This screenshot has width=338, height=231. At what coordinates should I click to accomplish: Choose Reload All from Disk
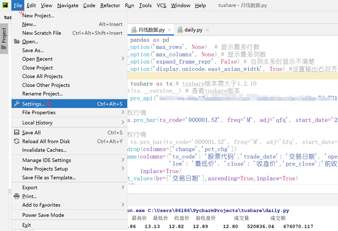[x=69, y=141]
